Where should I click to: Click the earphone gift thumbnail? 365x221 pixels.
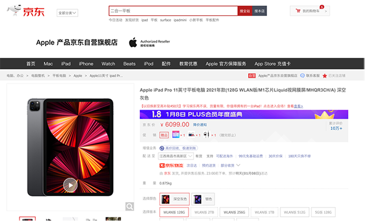(206, 135)
